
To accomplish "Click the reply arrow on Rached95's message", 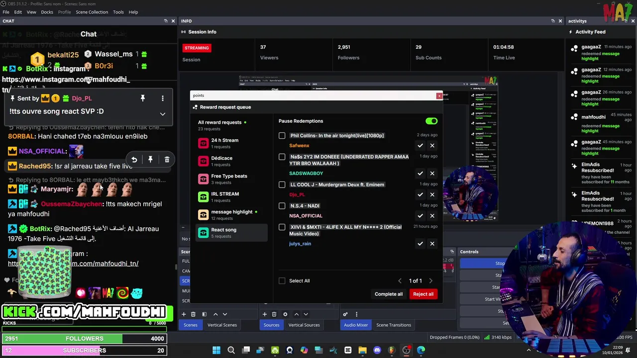I will [x=134, y=160].
